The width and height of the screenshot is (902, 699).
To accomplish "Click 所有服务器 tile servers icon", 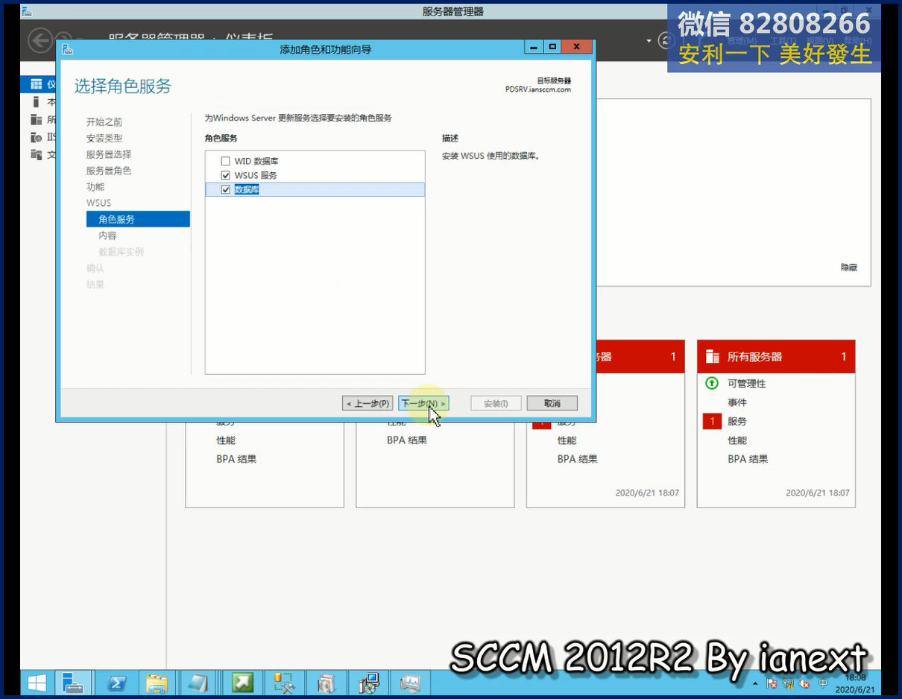I will (713, 357).
